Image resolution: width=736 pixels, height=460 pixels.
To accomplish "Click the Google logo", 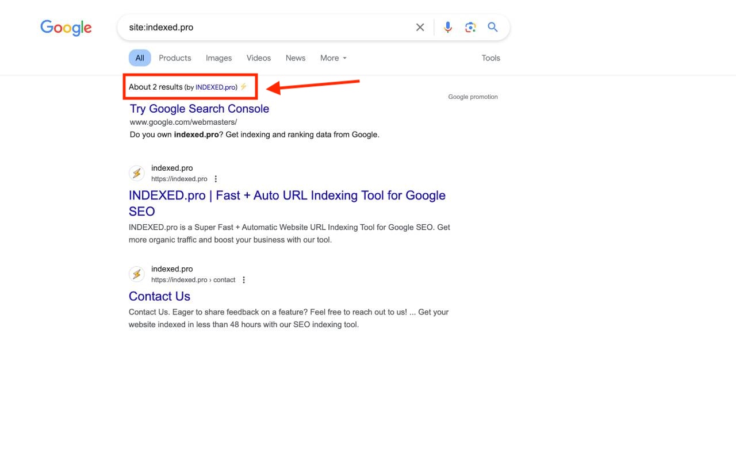I will pyautogui.click(x=66, y=28).
